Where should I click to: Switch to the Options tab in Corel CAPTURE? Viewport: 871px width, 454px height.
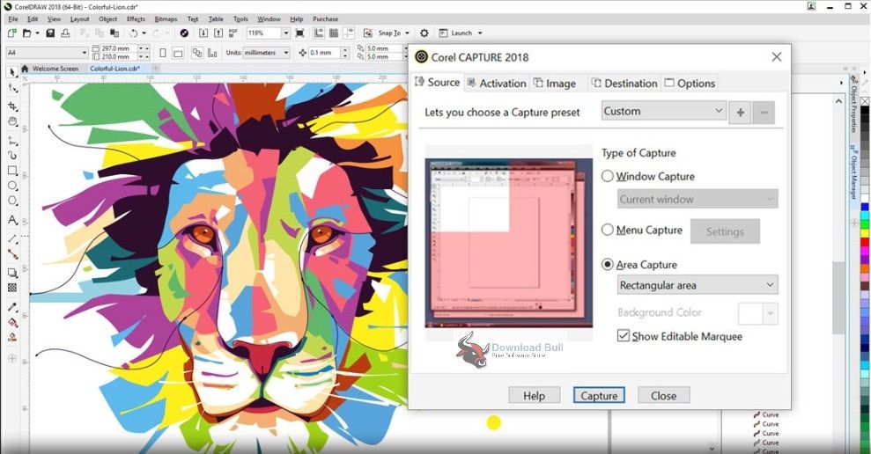coord(690,84)
